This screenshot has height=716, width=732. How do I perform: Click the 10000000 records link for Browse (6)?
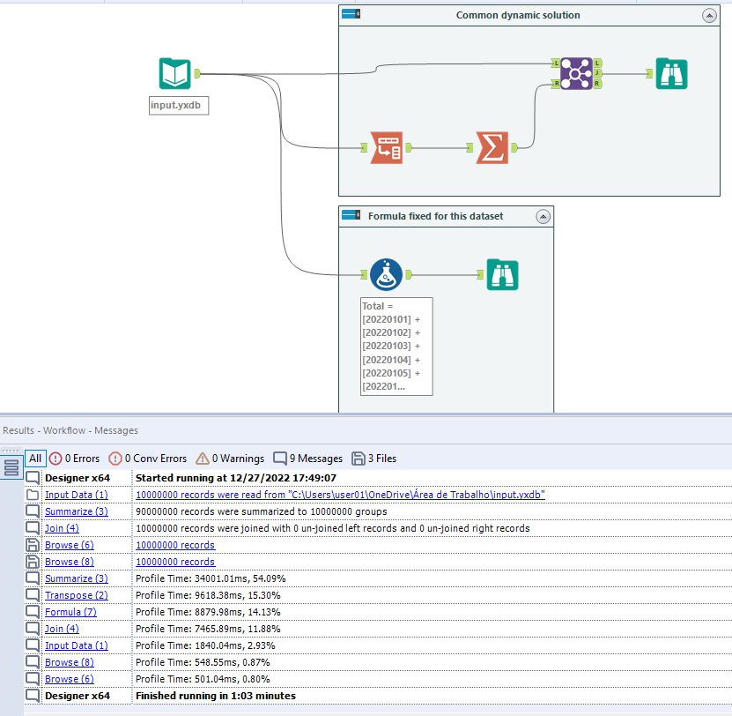[175, 545]
